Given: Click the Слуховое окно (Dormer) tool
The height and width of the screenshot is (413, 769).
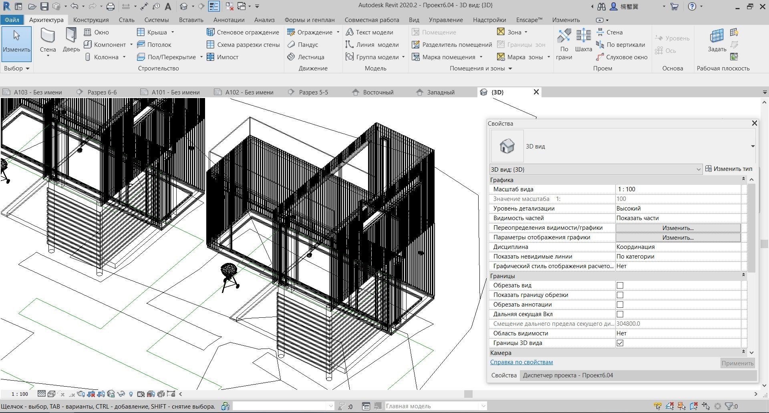Looking at the screenshot, I should coord(622,57).
